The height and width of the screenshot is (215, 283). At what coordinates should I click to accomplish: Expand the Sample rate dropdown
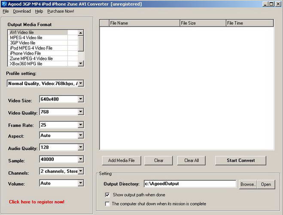point(81,159)
